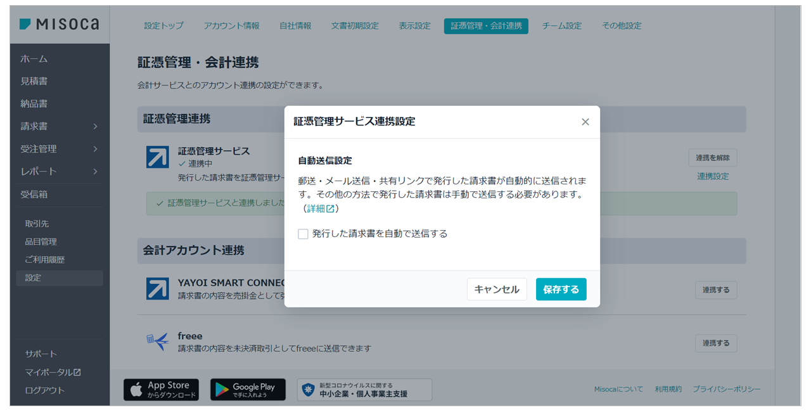811x410 pixels.
Task: Click the 保存する button
Action: [561, 289]
